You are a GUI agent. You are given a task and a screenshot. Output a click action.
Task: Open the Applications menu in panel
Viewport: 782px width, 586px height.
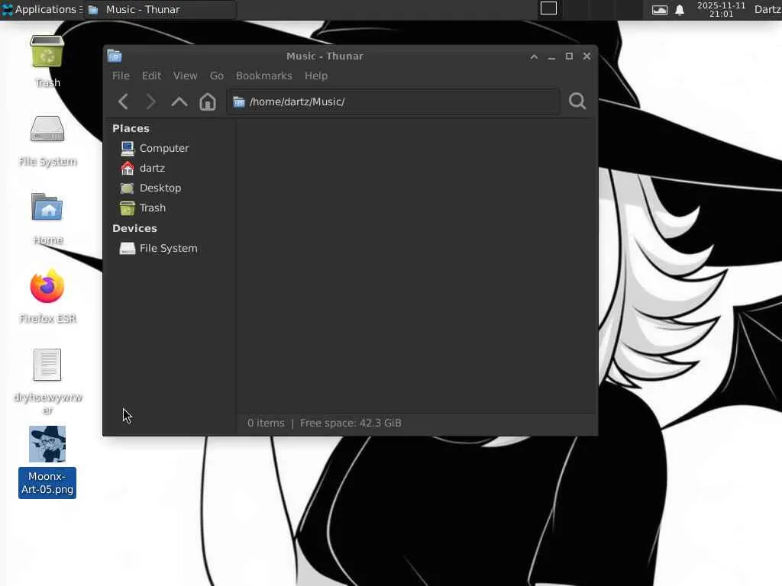coord(41,9)
